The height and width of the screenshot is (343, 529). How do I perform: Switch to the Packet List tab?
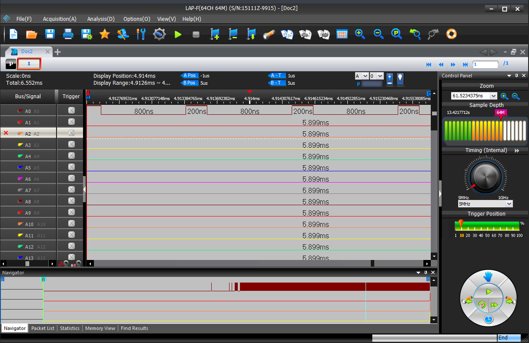pyautogui.click(x=43, y=328)
